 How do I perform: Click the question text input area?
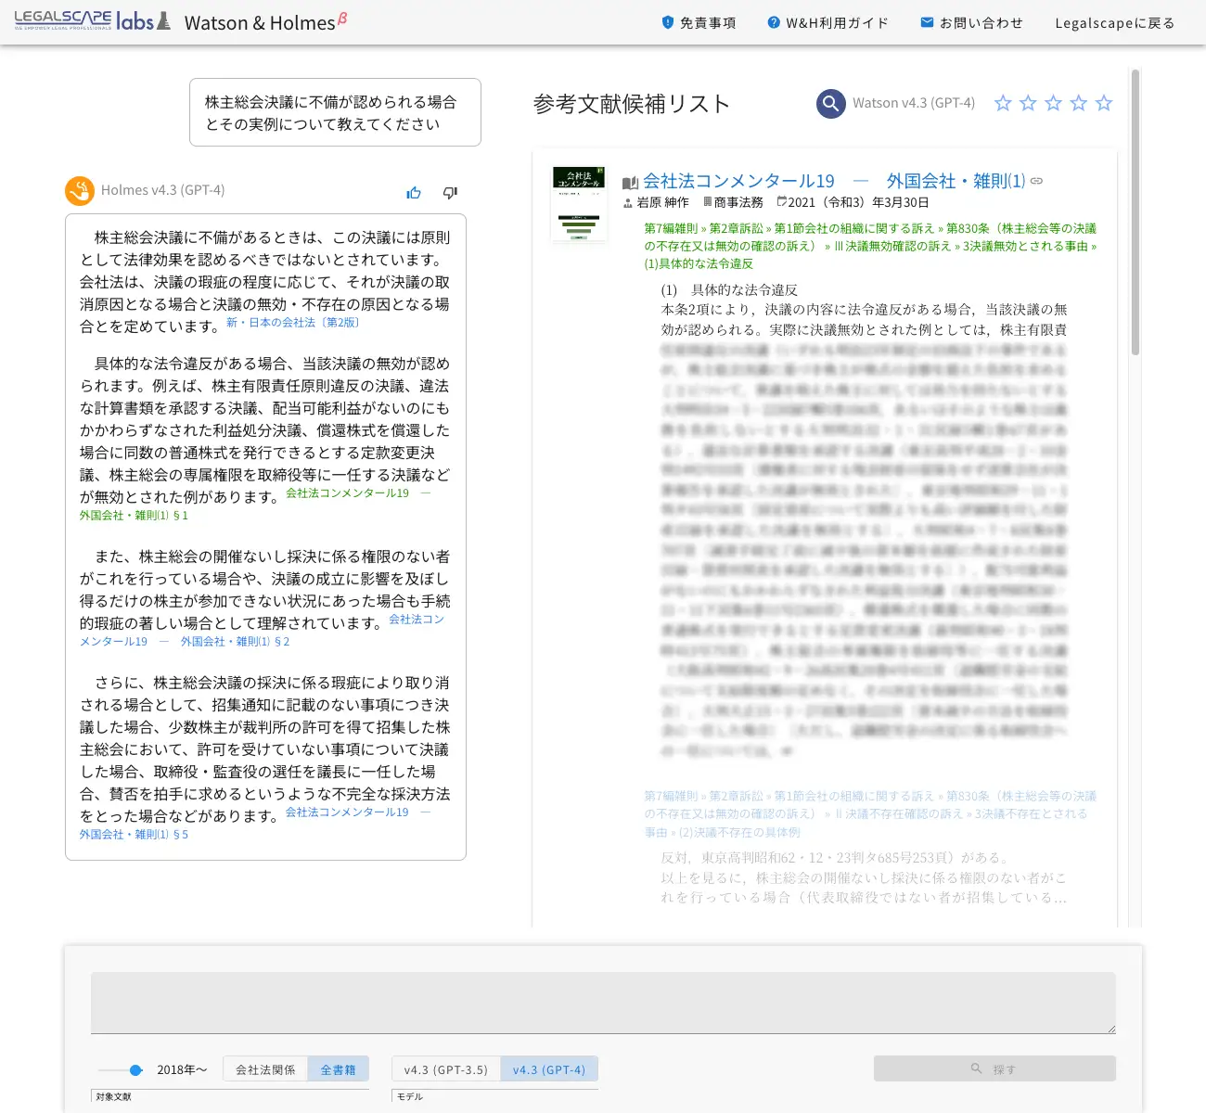point(603,1003)
